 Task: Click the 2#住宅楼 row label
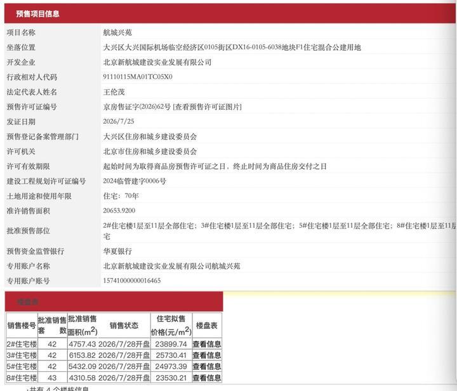(22, 344)
